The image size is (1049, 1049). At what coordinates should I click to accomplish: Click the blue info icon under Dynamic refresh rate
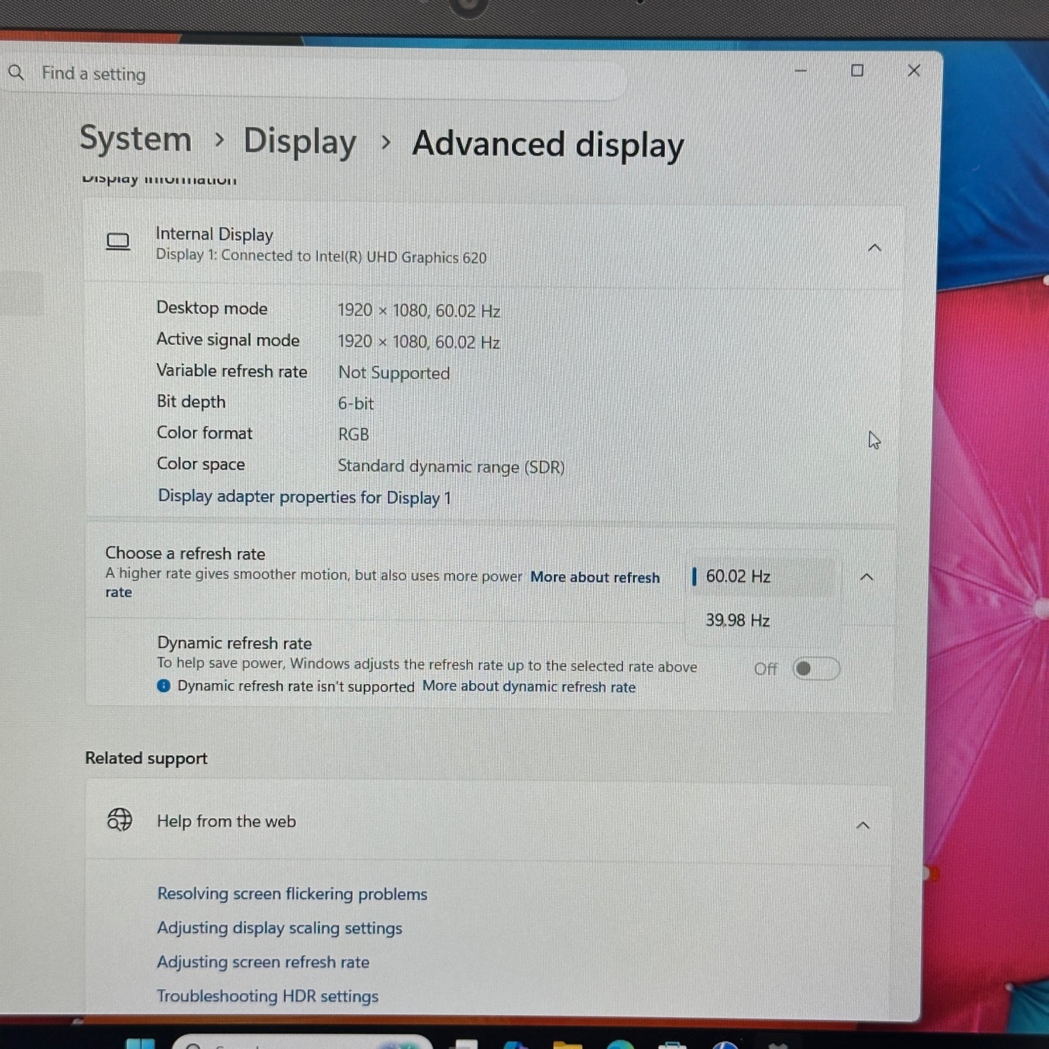click(x=164, y=685)
